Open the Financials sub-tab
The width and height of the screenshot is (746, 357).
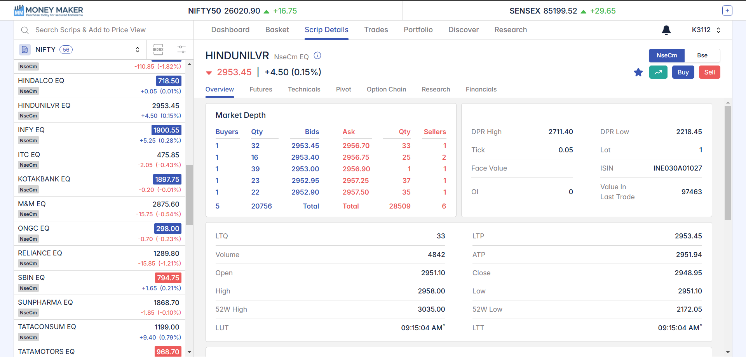pos(481,89)
